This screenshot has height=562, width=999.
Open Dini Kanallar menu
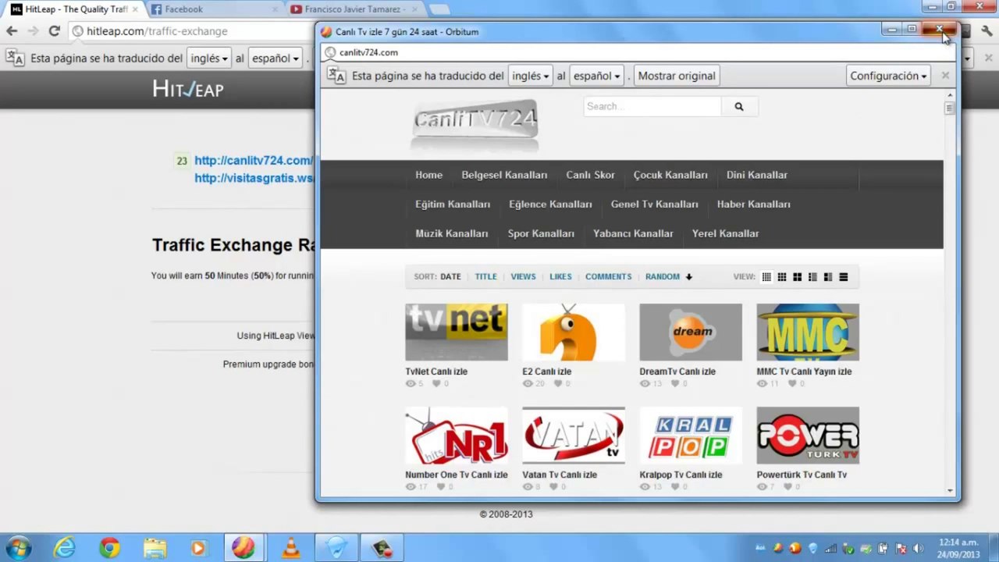(x=757, y=175)
